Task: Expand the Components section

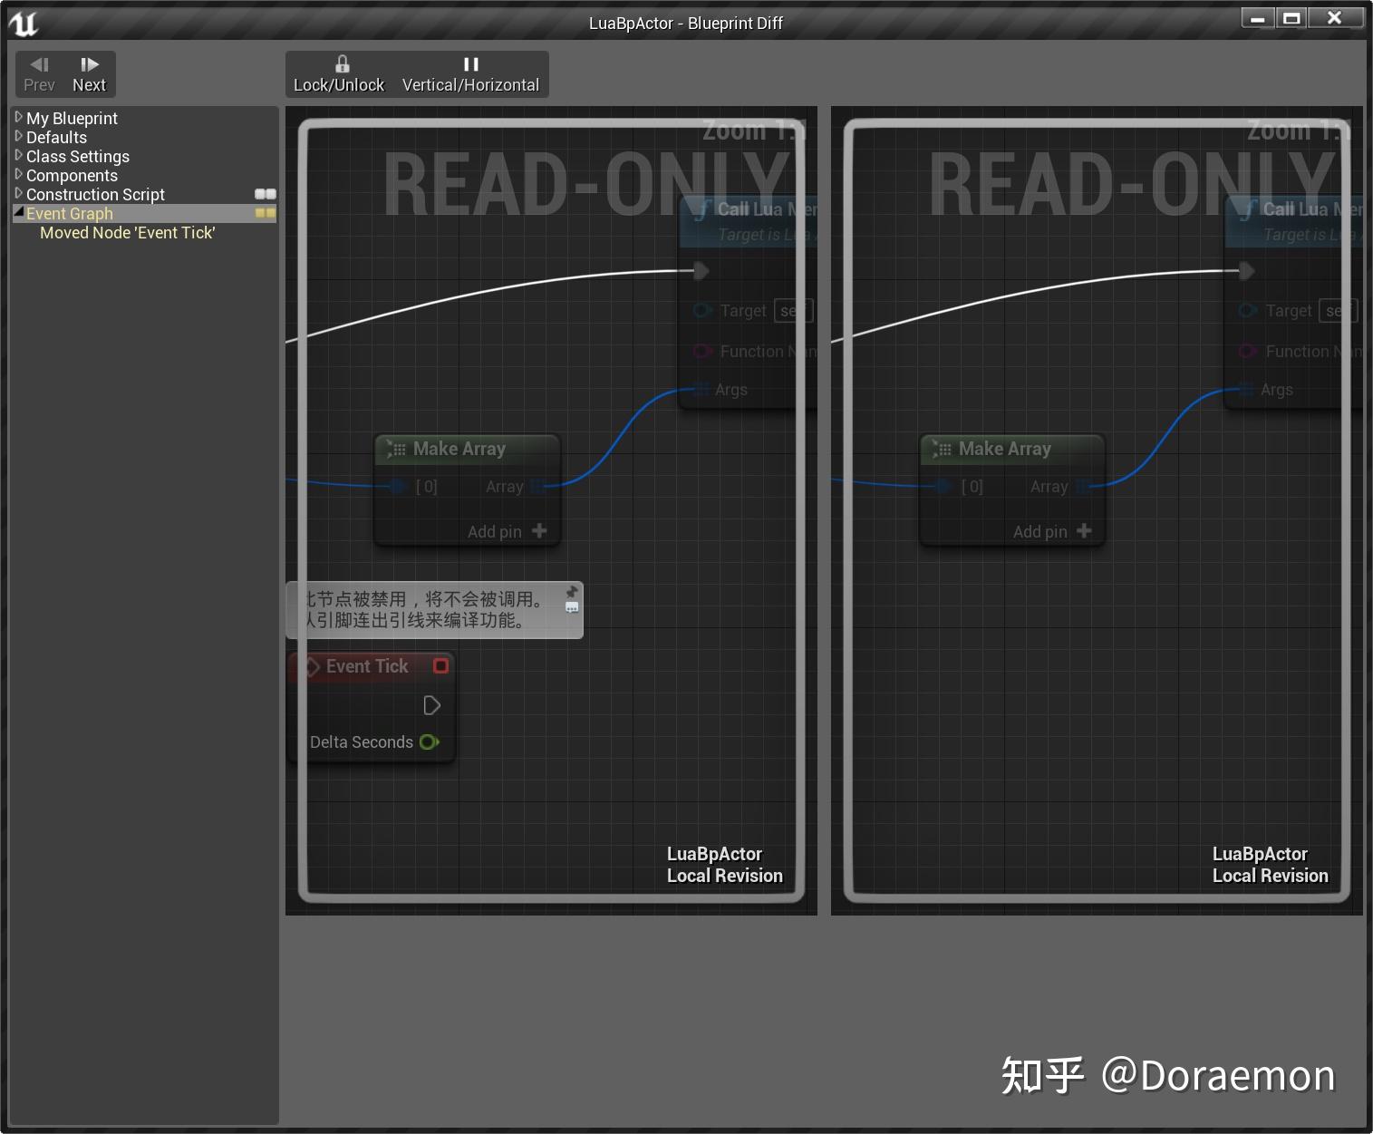Action: coord(19,175)
